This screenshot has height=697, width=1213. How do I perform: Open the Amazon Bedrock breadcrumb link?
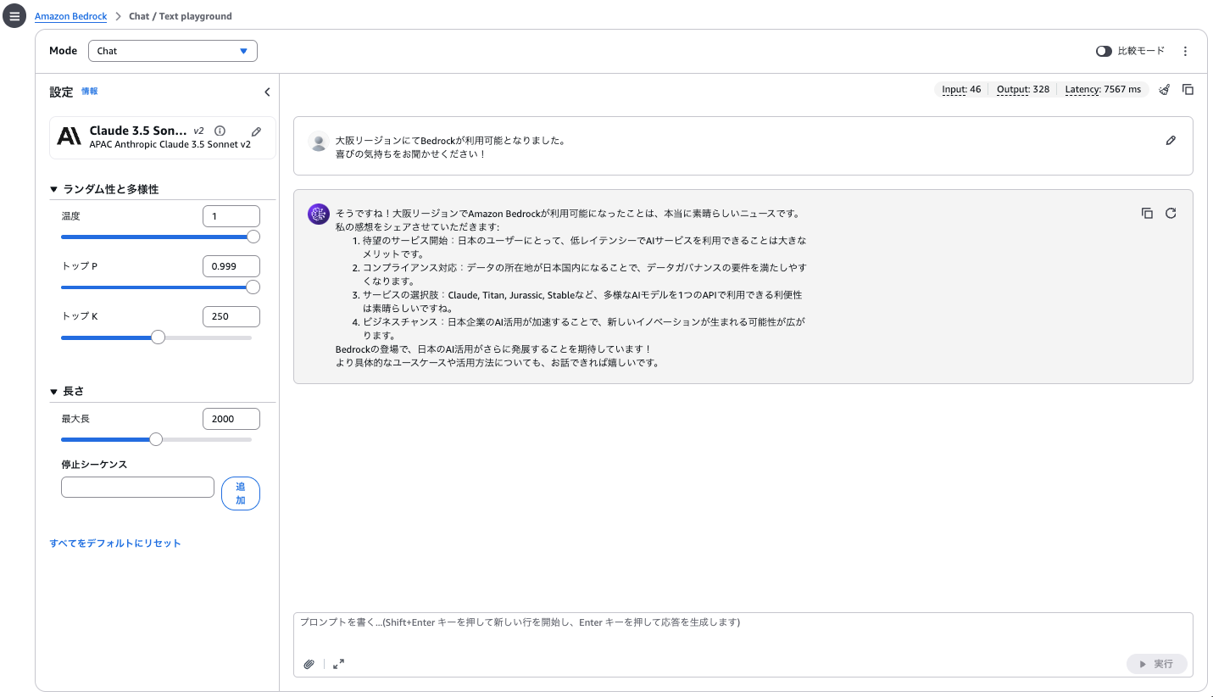(70, 16)
